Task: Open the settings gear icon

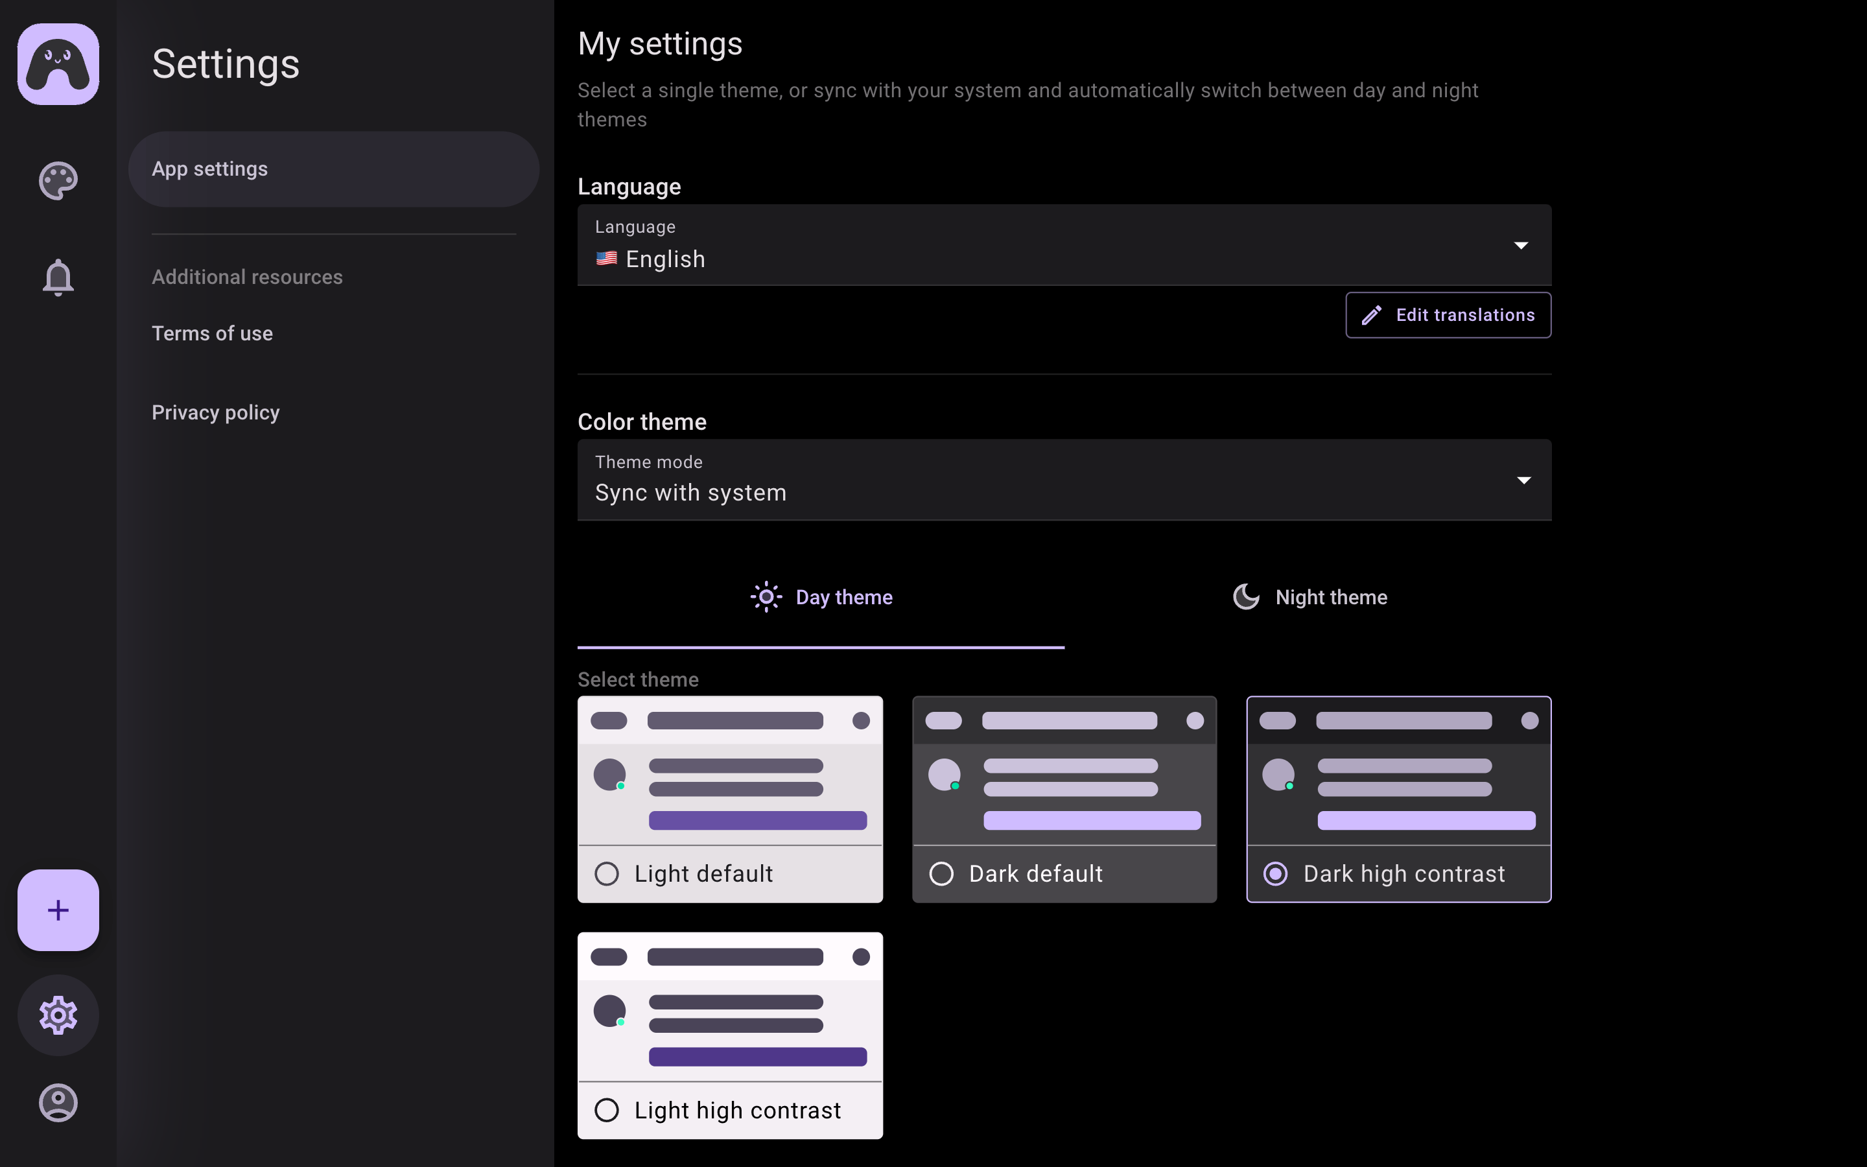Action: [x=58, y=1015]
